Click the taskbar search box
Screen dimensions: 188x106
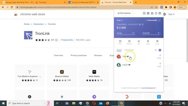coord(30,103)
